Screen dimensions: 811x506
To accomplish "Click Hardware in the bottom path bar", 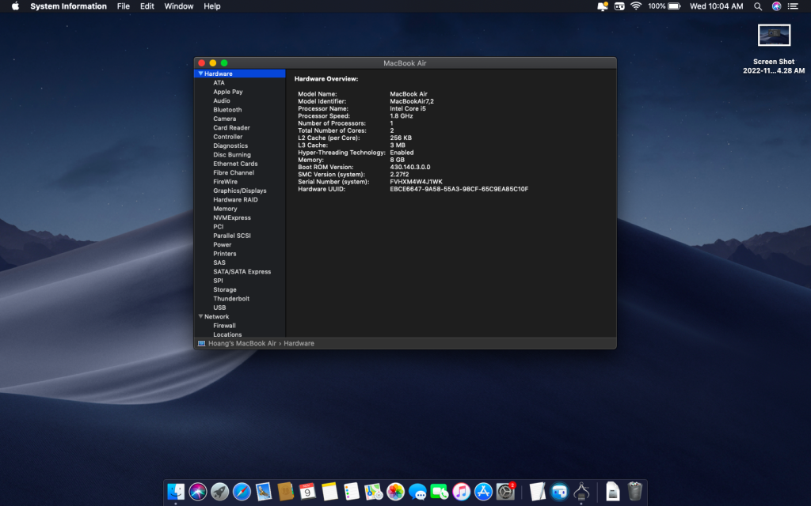I will coord(299,343).
